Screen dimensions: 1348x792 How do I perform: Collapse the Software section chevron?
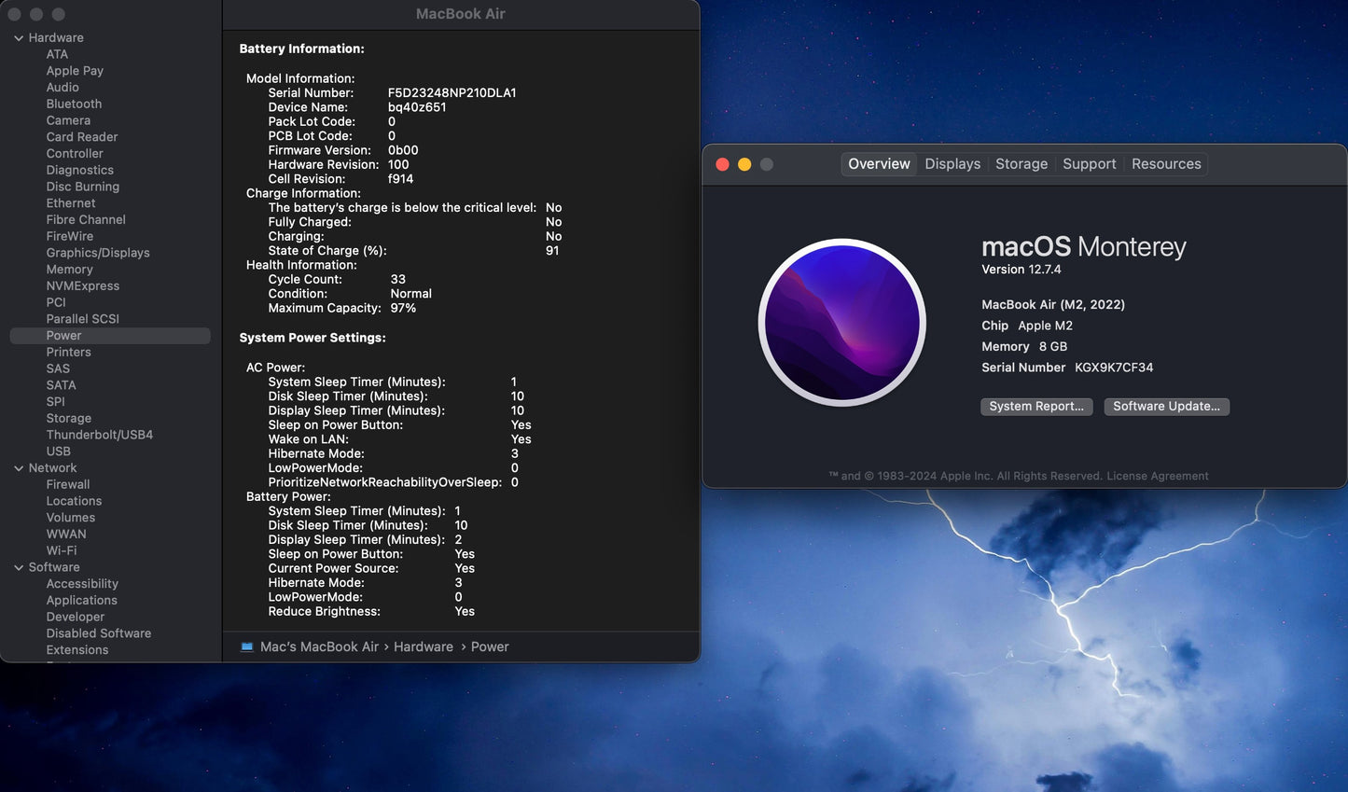[x=19, y=567]
